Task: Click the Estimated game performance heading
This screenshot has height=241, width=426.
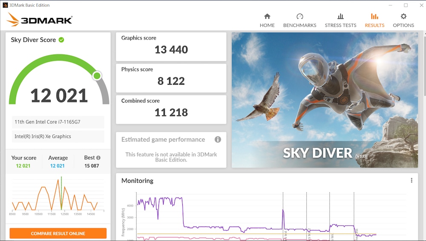Action: tap(163, 139)
